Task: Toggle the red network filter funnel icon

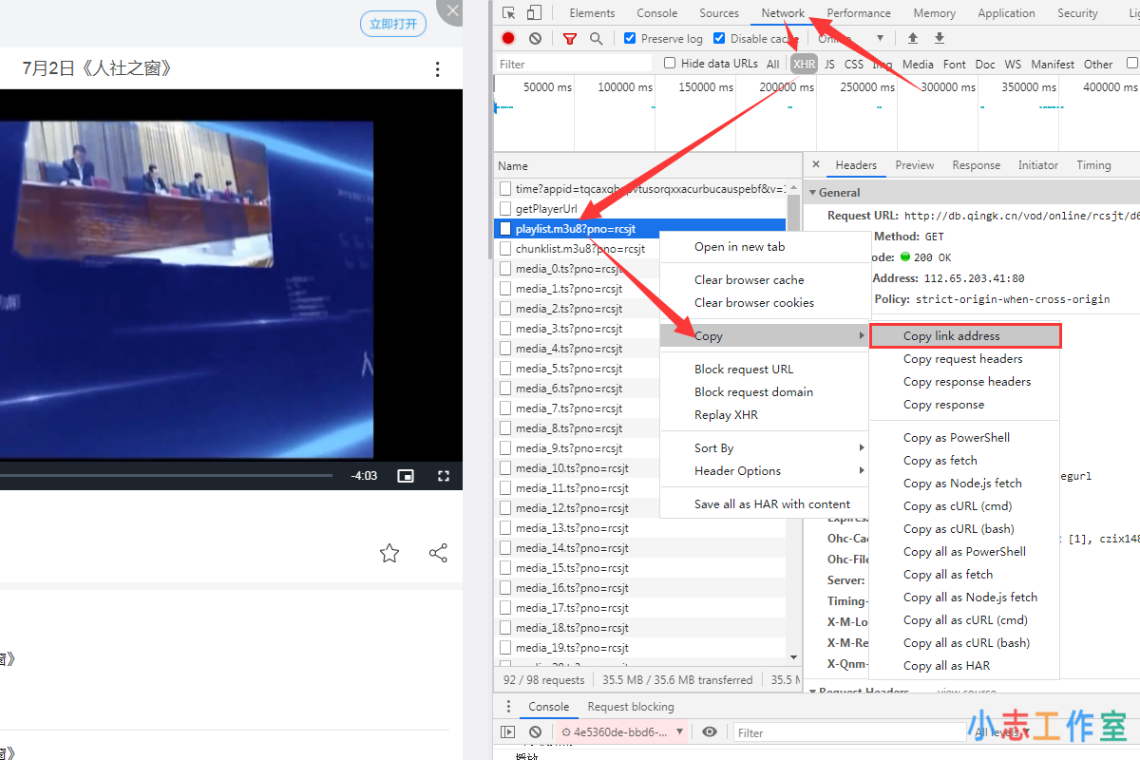Action: [x=570, y=39]
